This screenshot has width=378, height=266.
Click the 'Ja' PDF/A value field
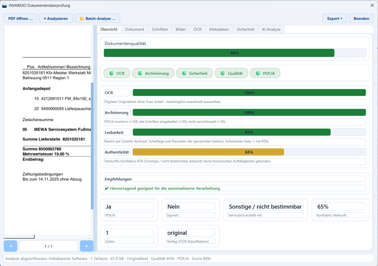point(129,207)
